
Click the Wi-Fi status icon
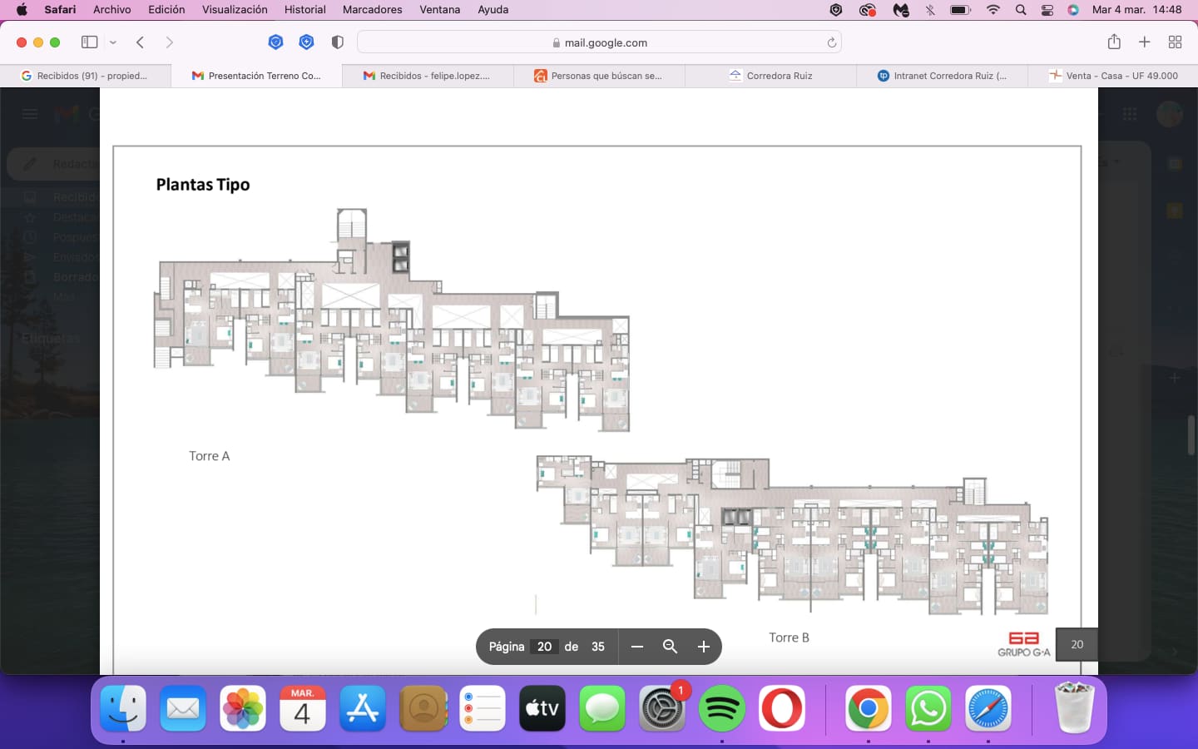tap(993, 10)
